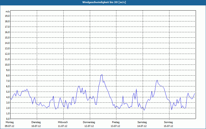Select the 1,0 axis value
Image resolution: width=206 pixels, height=129 pixels.
[8, 113]
